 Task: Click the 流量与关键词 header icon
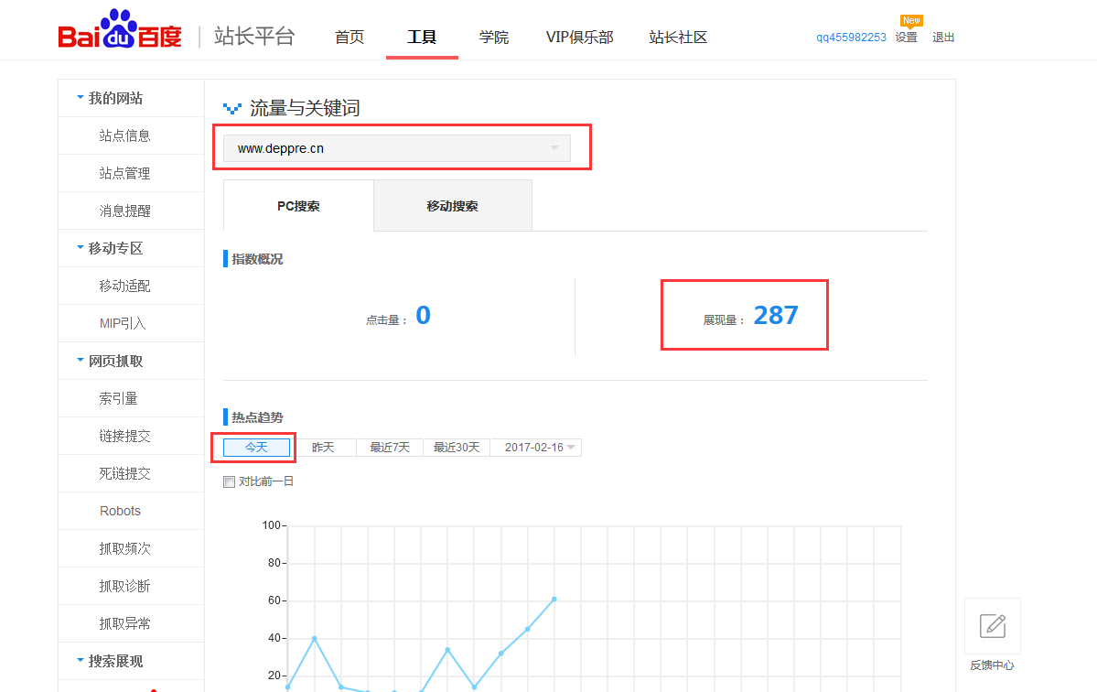tap(231, 107)
